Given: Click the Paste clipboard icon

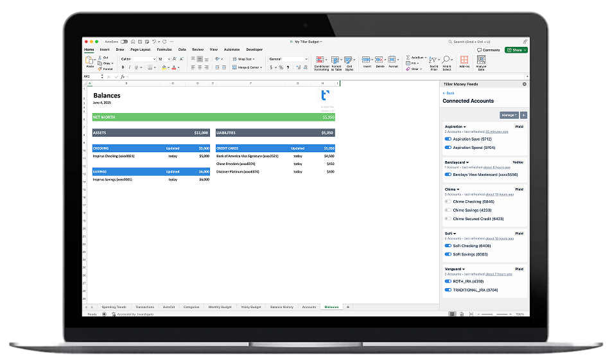Looking at the screenshot, I should 90,61.
